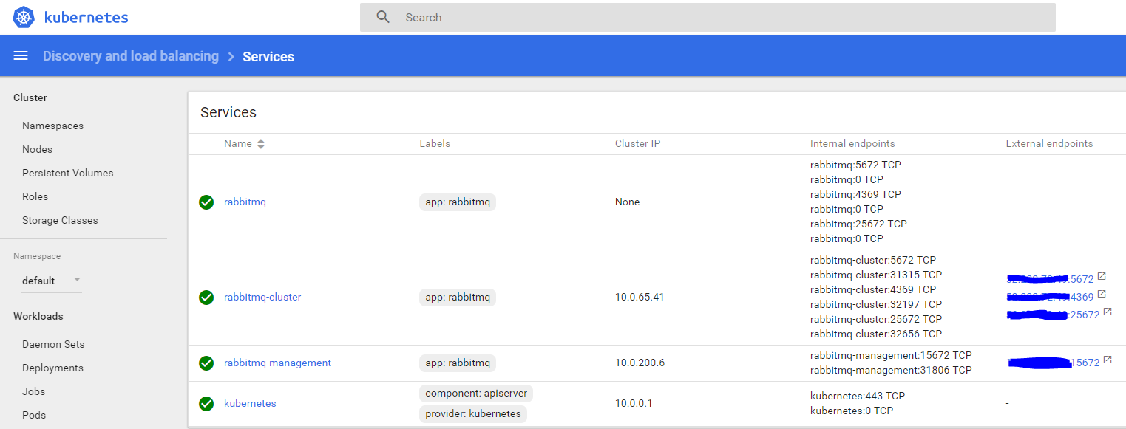Select Storage Classes in the sidebar

[x=60, y=221]
